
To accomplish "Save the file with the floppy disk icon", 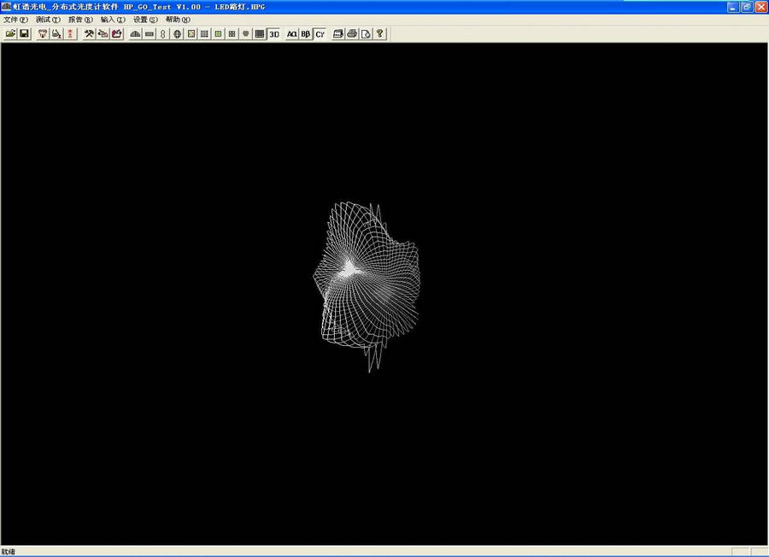I will [x=24, y=34].
